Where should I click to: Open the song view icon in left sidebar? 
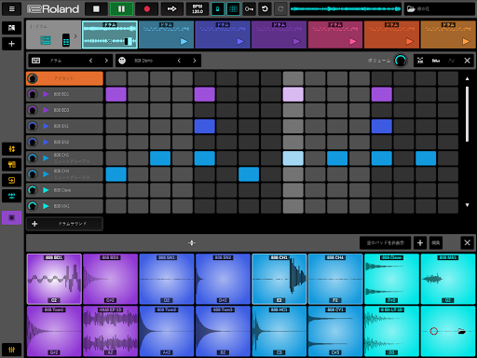(11, 28)
